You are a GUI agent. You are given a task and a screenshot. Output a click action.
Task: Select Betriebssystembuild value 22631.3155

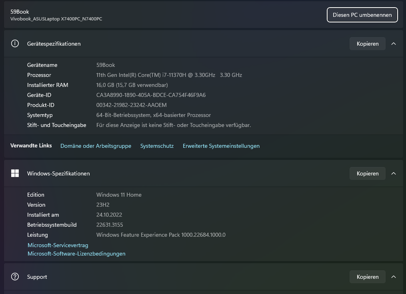(x=110, y=225)
